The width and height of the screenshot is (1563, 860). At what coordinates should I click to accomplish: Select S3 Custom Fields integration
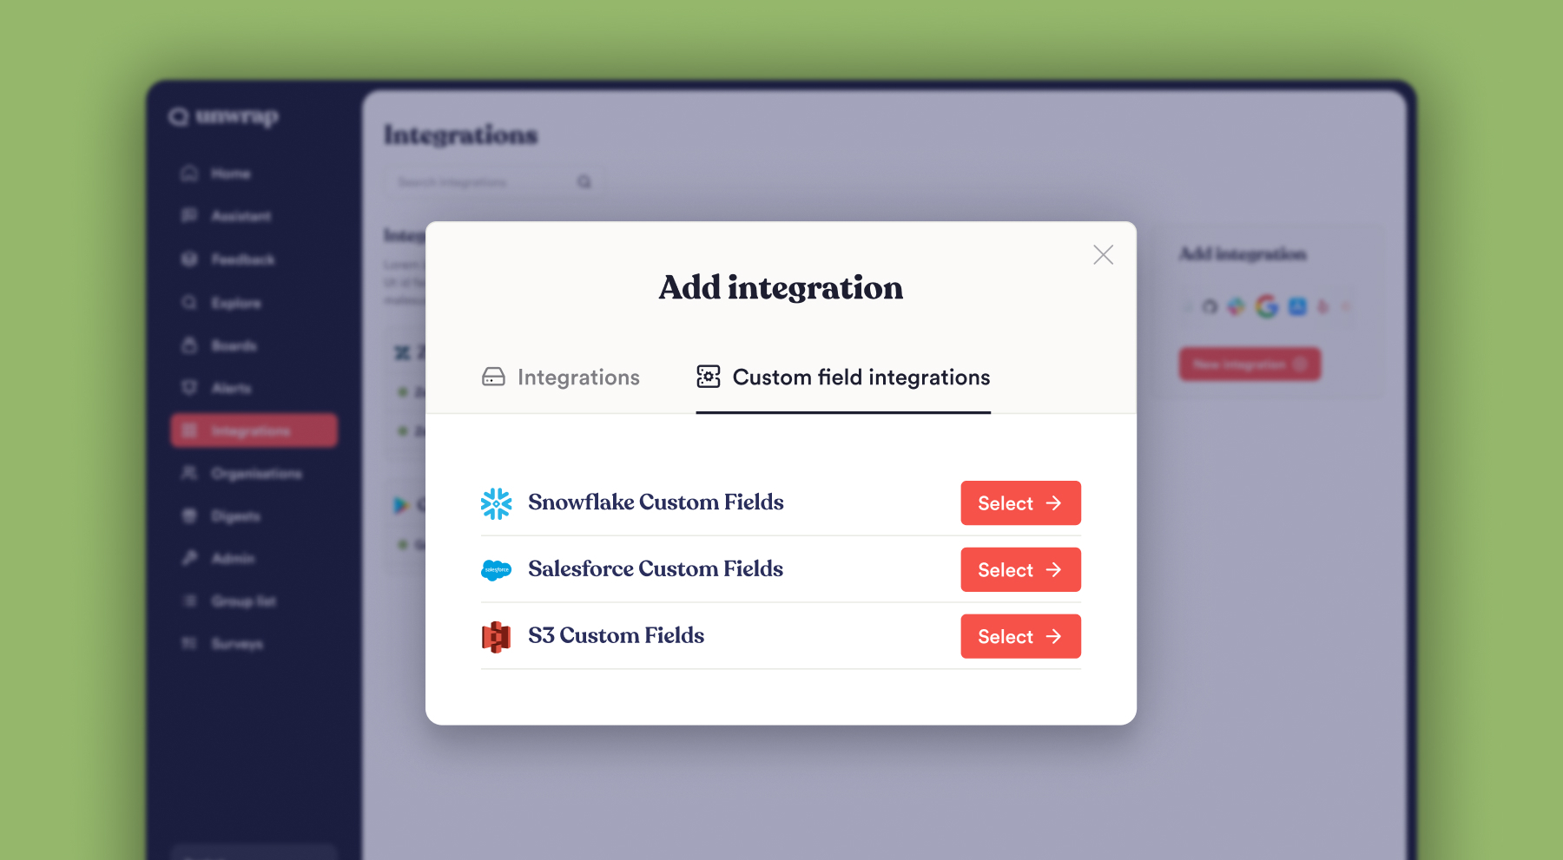click(1020, 637)
